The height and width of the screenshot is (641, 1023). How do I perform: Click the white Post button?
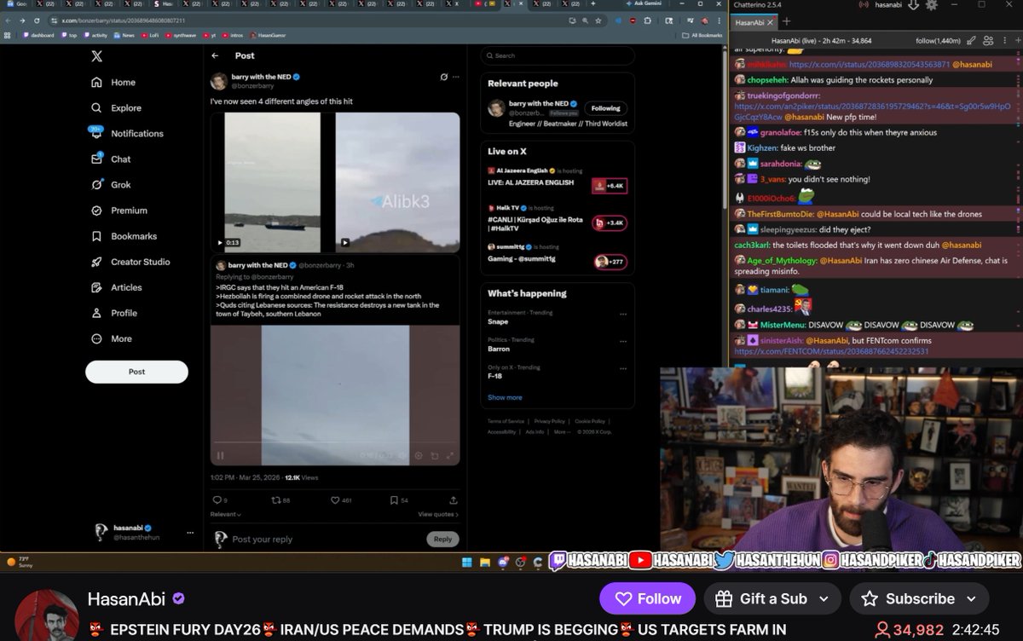(136, 372)
